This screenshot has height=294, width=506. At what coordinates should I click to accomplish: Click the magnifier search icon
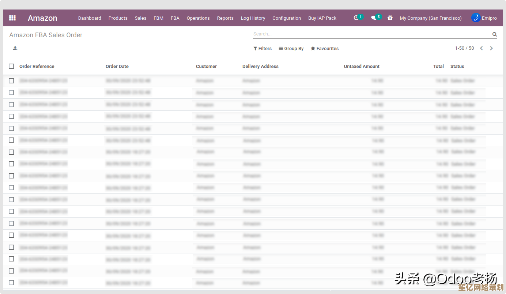494,34
